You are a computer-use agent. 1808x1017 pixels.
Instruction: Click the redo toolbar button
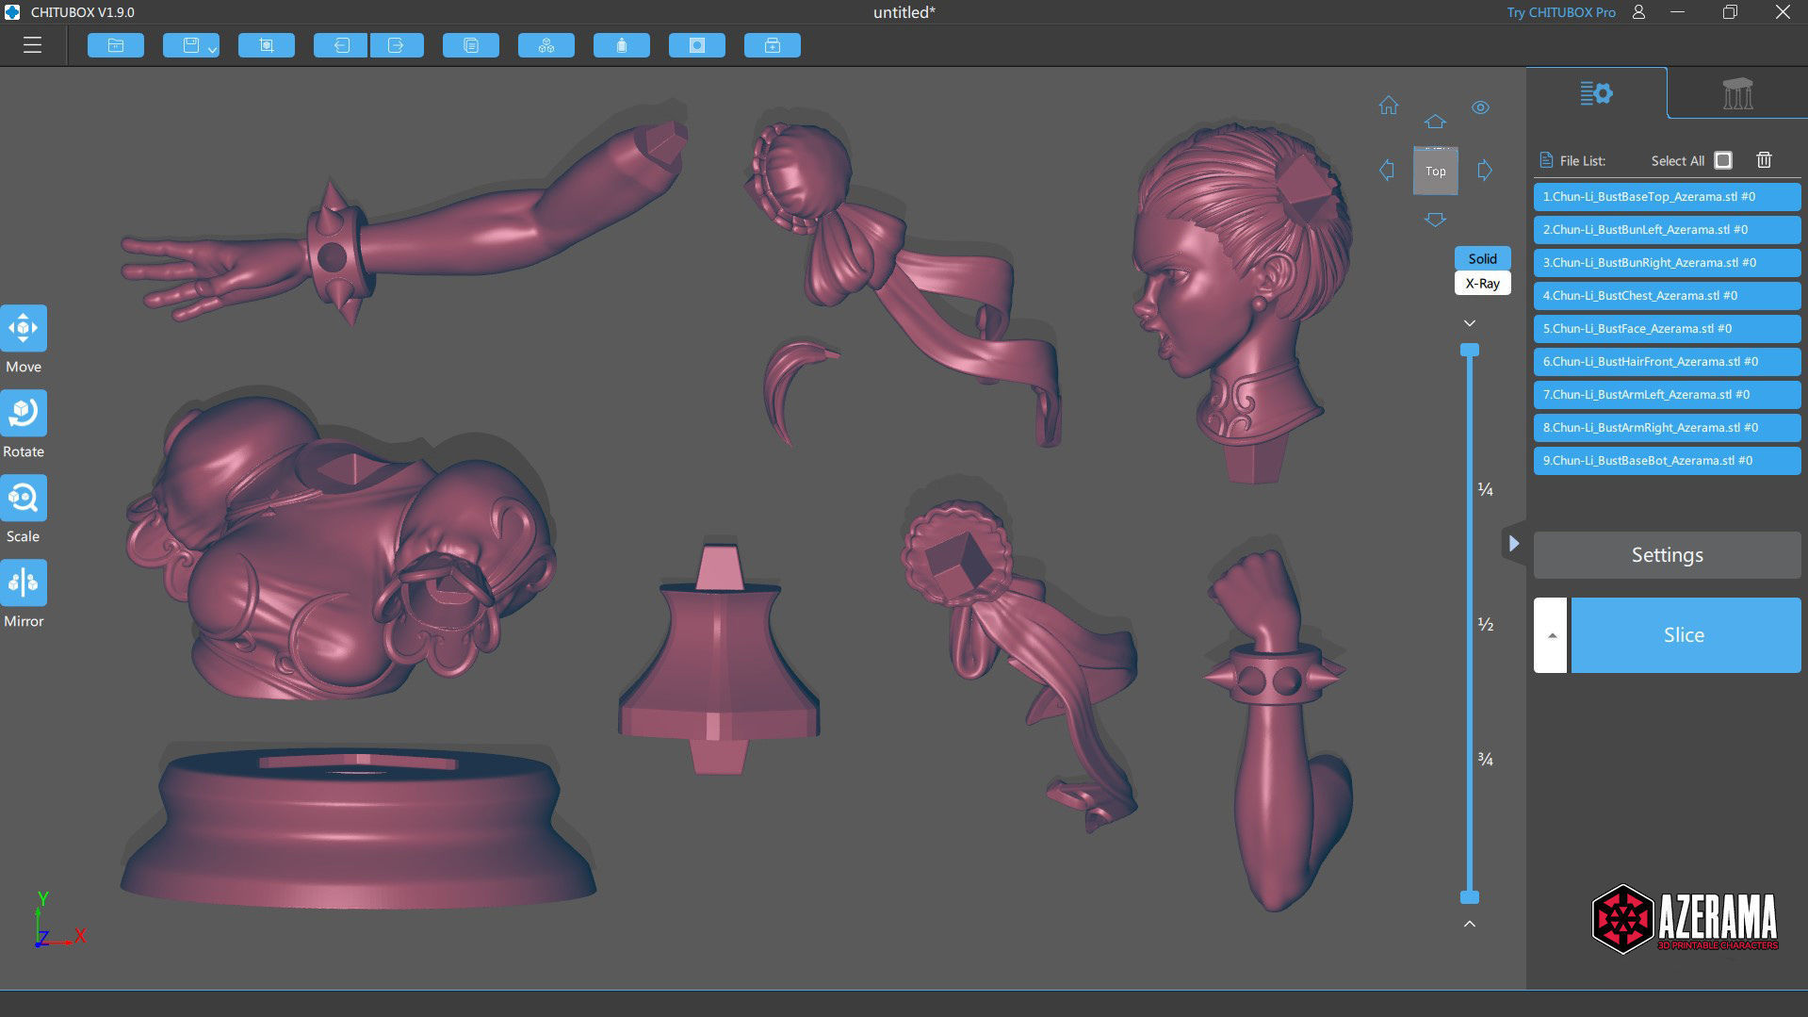click(397, 45)
